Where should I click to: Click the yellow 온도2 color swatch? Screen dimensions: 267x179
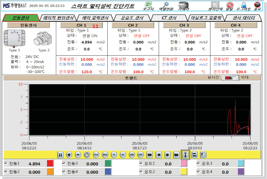click(184, 171)
